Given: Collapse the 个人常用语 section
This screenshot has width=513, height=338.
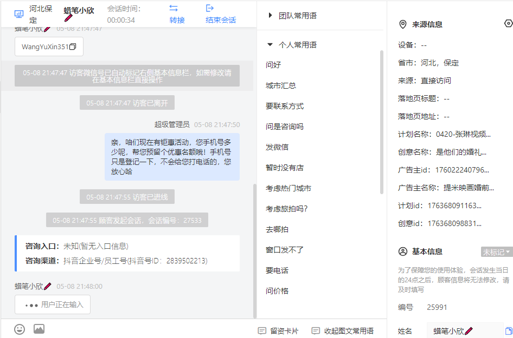Looking at the screenshot, I should tap(270, 45).
